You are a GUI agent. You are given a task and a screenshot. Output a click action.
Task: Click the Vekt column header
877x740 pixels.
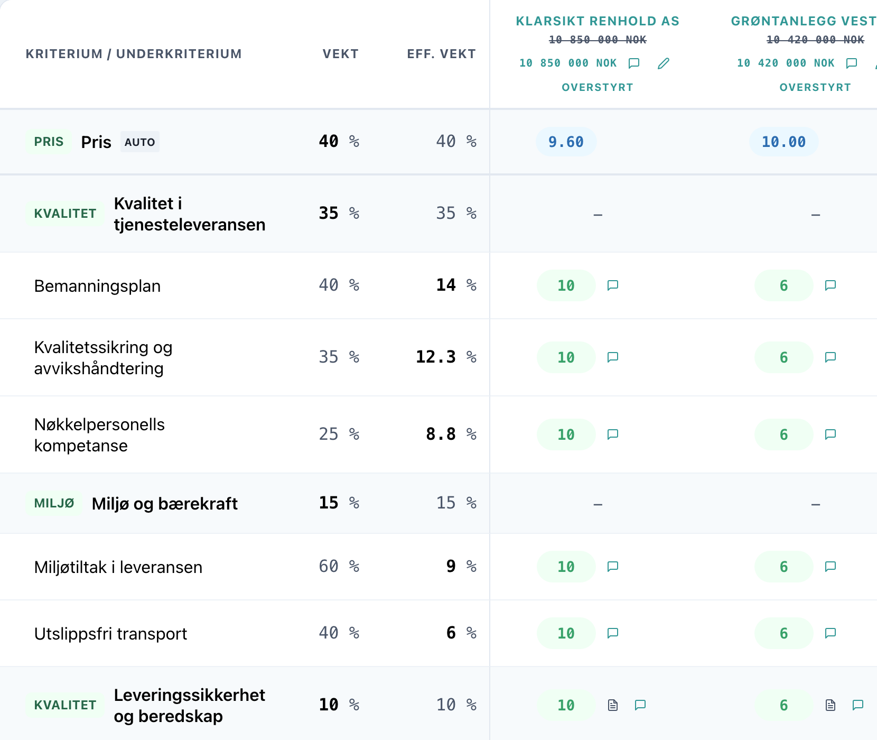[x=341, y=54]
